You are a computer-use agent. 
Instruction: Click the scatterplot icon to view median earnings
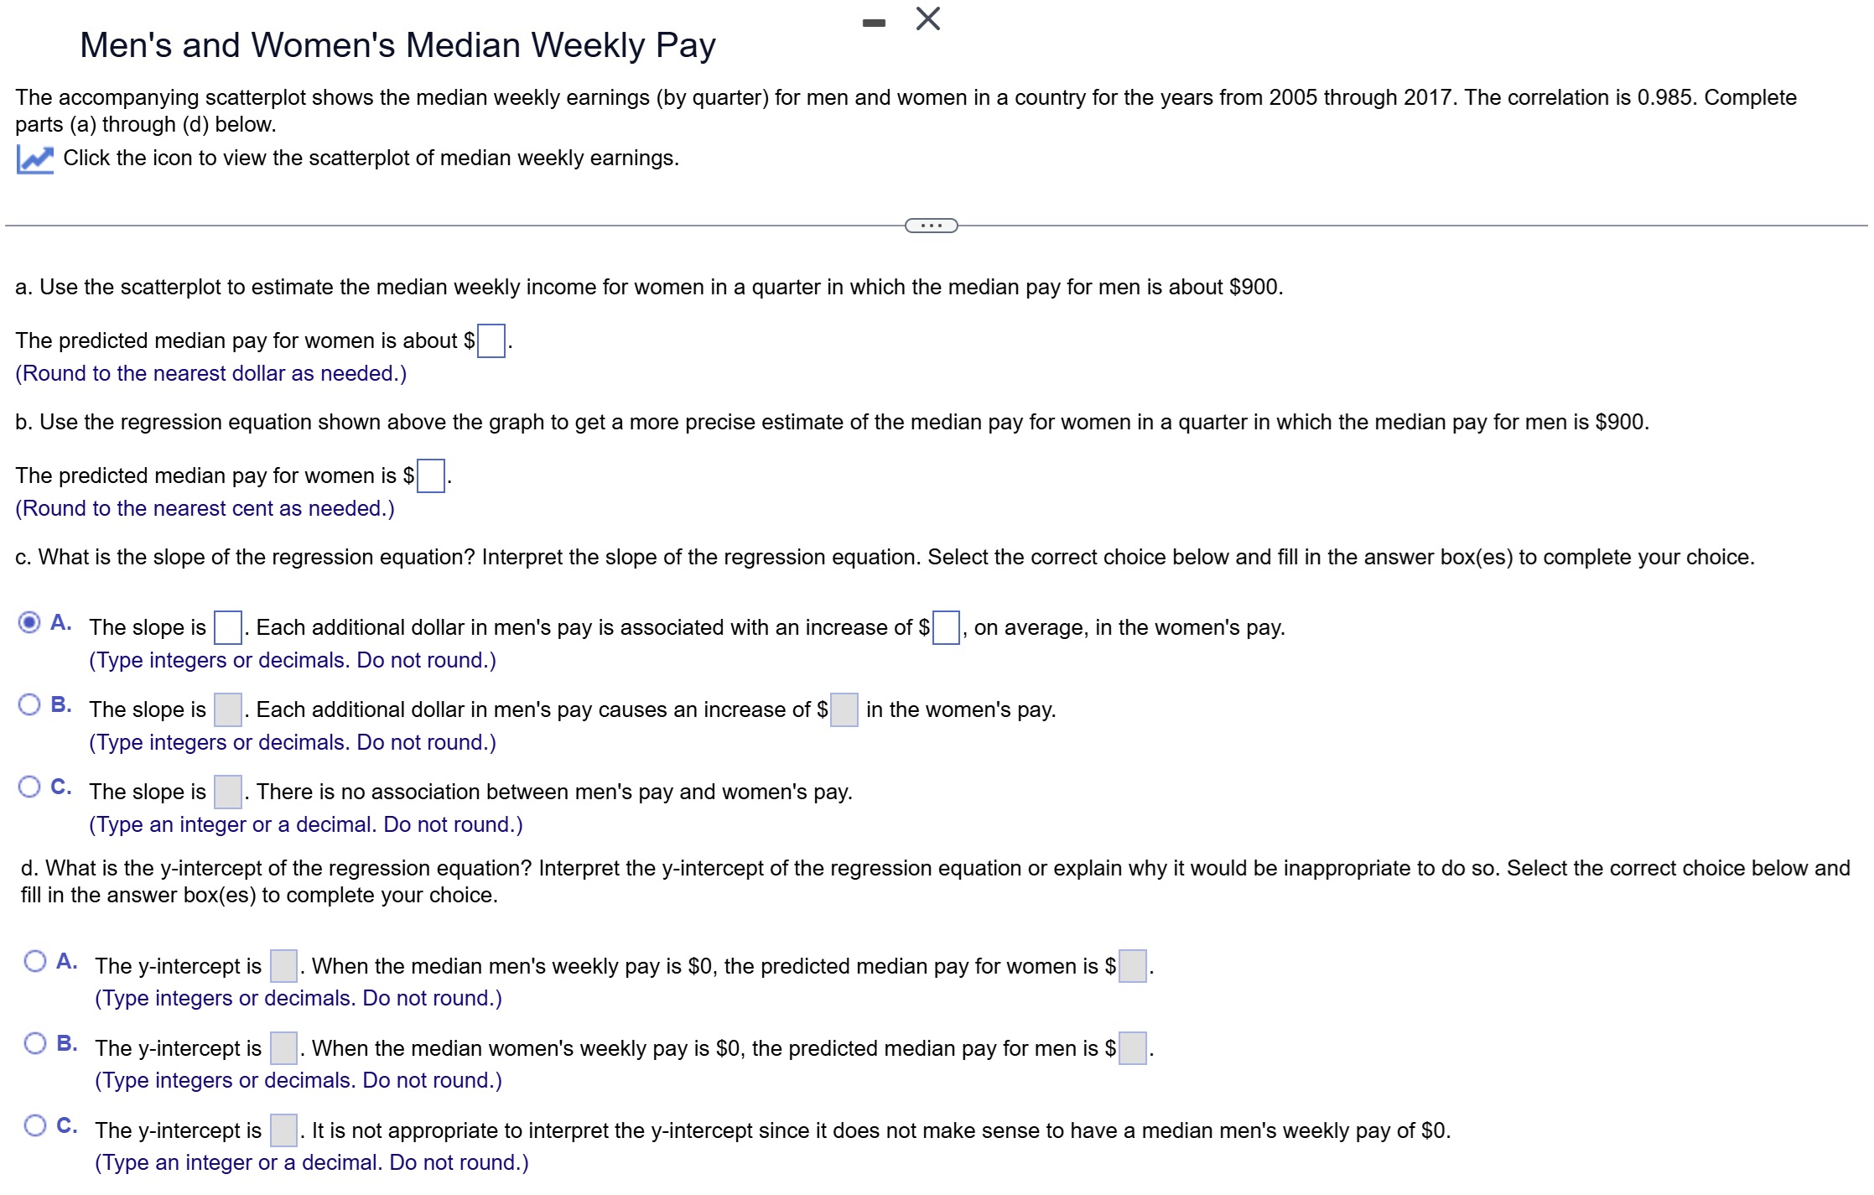(34, 158)
